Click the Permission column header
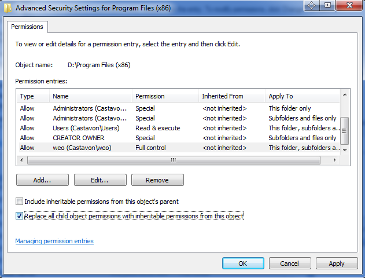365x278 pixels. click(165, 96)
